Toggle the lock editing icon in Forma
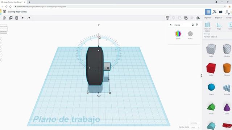This screenshot has width=232, height=130. tap(192, 25)
